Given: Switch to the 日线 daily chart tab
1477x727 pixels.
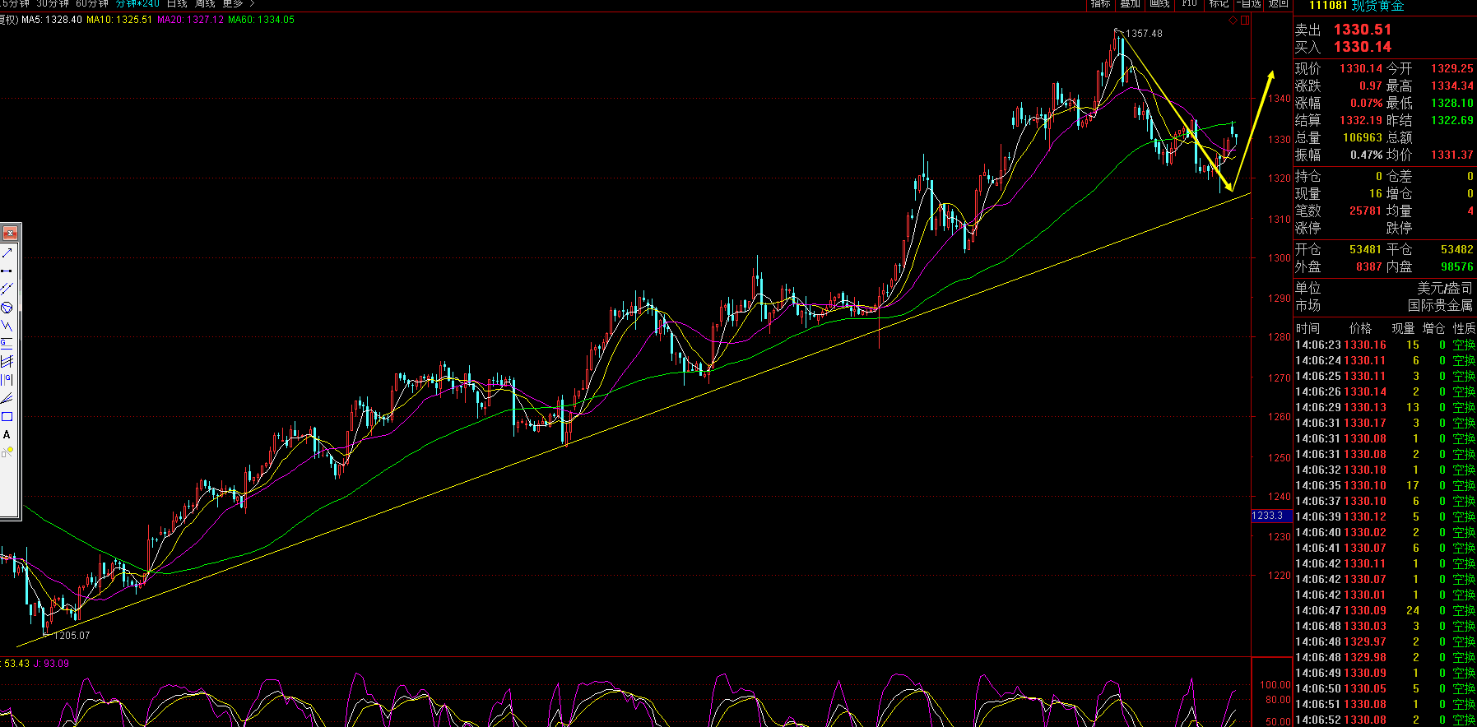Looking at the screenshot, I should point(177,4).
